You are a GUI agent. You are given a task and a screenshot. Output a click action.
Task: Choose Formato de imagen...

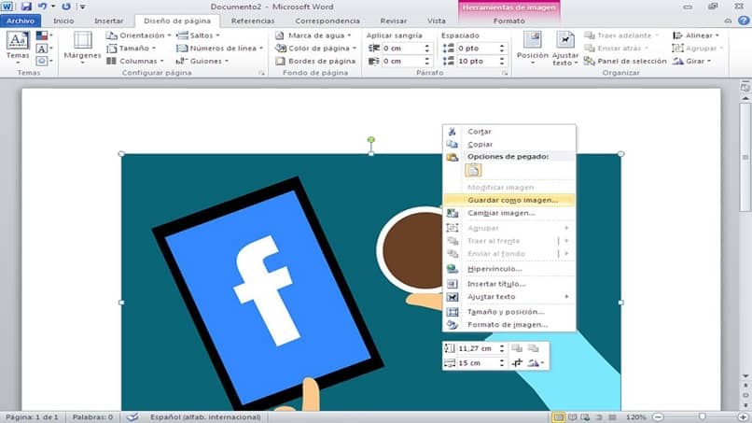pos(508,325)
